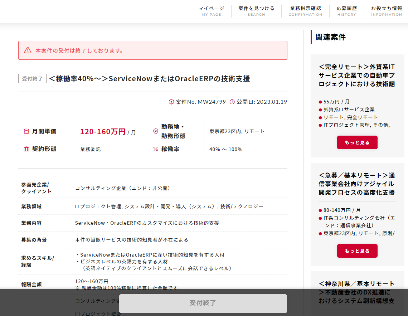Click IT系コンサルティング会社 bullet in second card
408x316 pixels.
(359, 222)
